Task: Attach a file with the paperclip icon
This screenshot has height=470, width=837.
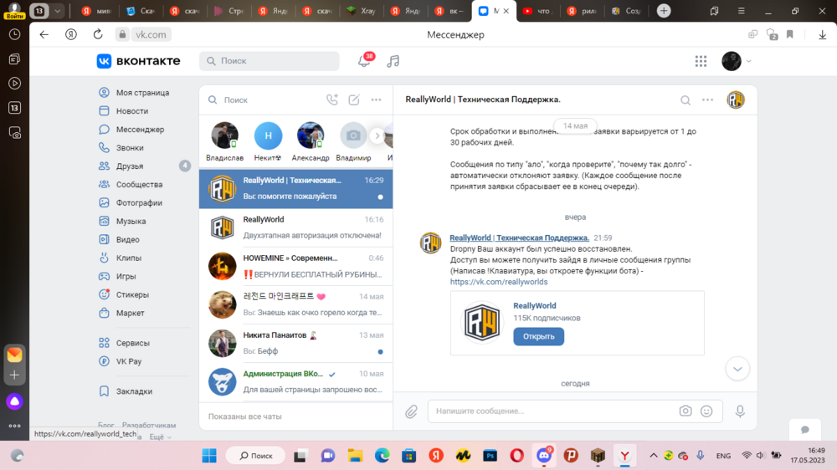Action: [411, 411]
